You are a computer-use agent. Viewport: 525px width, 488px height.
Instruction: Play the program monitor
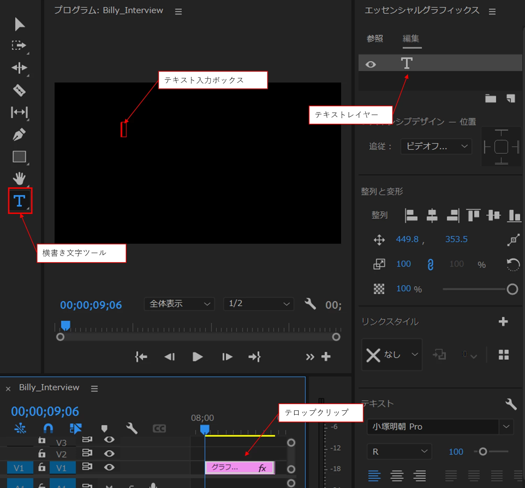point(198,357)
